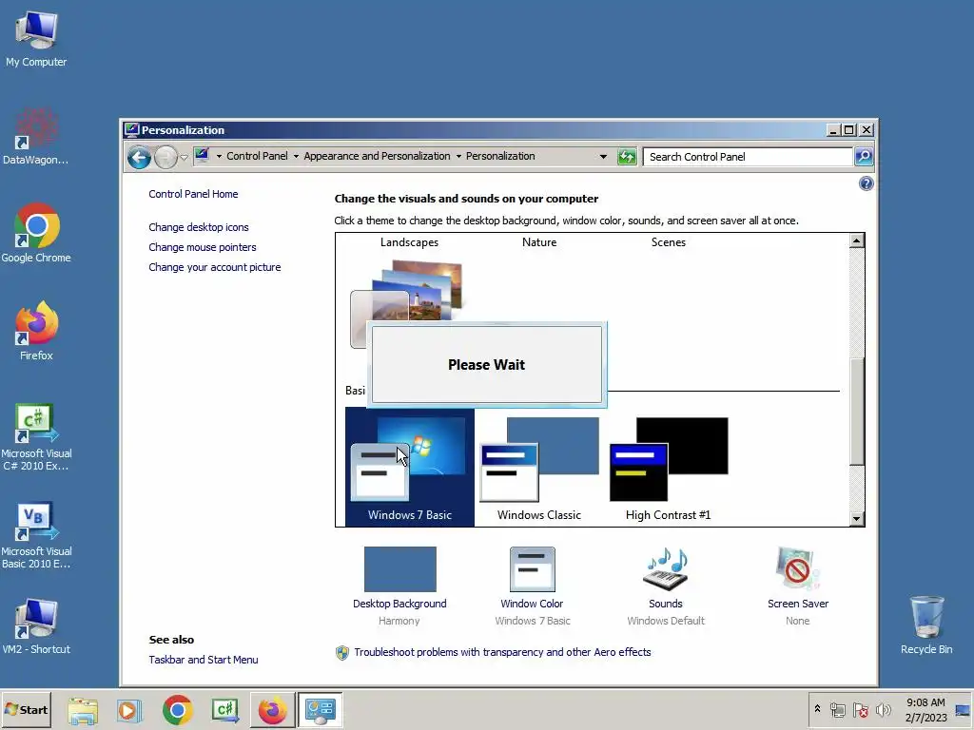Viewport: 974px width, 730px height.
Task: Open Microsoft Visual Basic 2010 Express shortcut
Action: click(36, 535)
